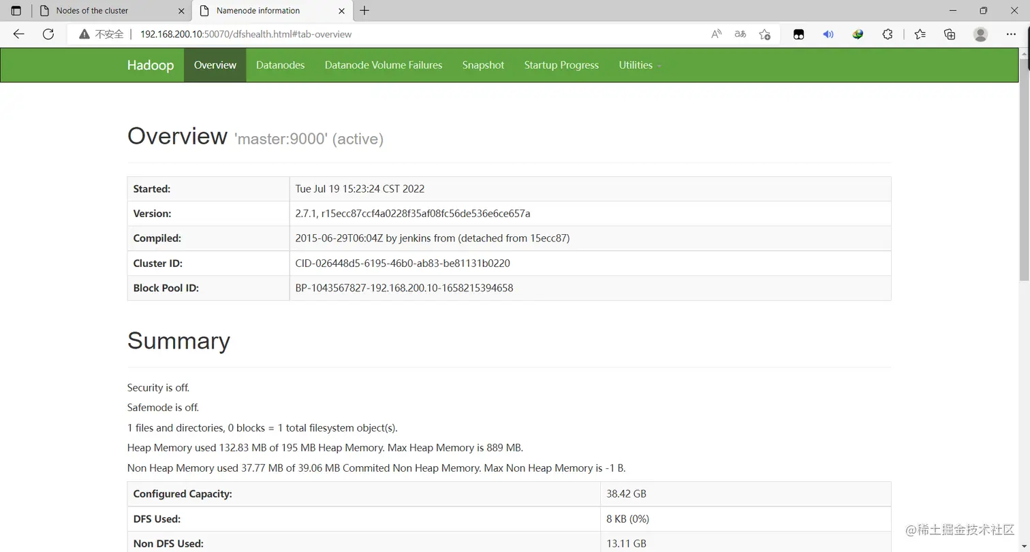
Task: Open the tab actions menu icon
Action: (16, 11)
